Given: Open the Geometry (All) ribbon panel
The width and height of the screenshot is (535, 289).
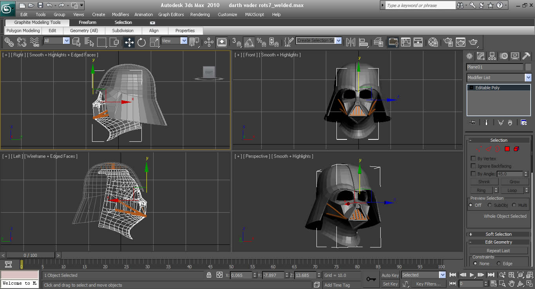Looking at the screenshot, I should (84, 31).
